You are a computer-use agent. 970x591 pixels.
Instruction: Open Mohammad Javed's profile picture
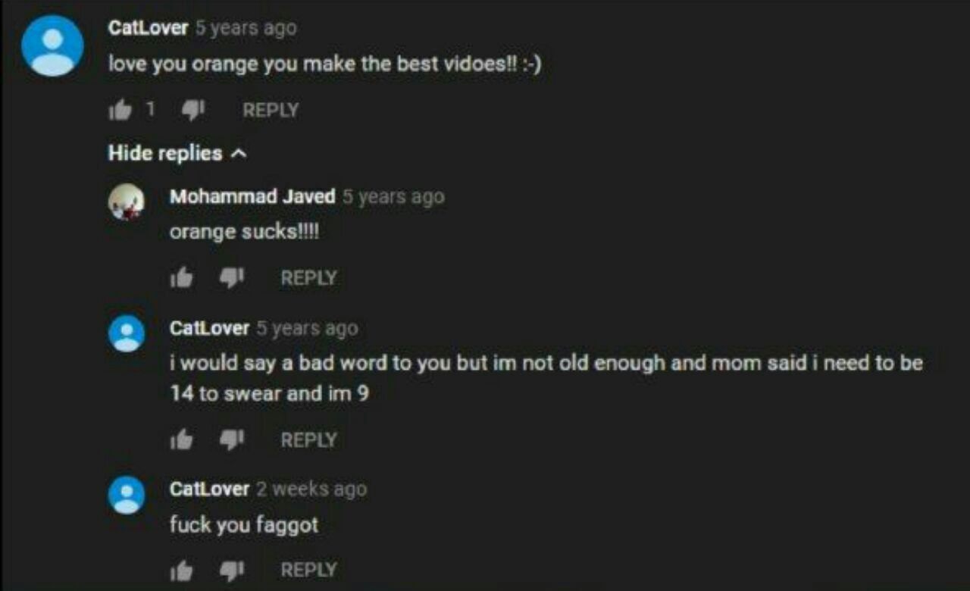(x=127, y=202)
